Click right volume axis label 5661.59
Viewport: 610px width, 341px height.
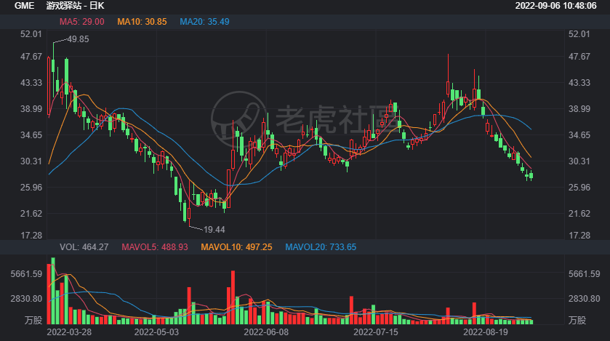point(585,274)
